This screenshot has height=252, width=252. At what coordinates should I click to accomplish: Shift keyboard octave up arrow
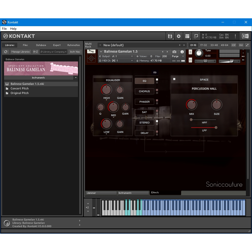click(88, 204)
